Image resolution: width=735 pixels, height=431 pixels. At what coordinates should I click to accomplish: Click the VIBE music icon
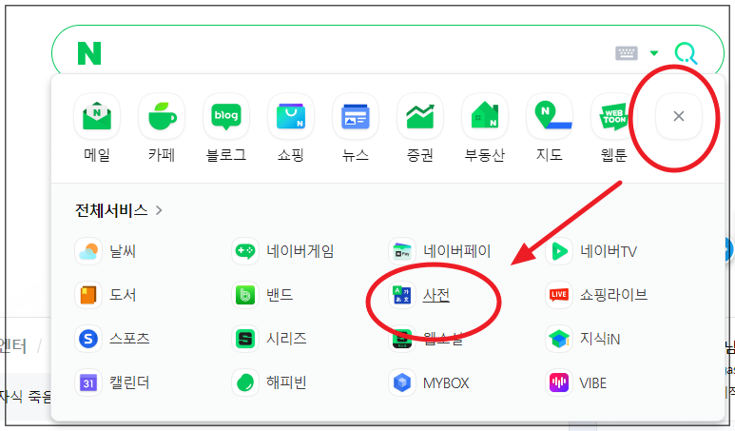click(559, 382)
